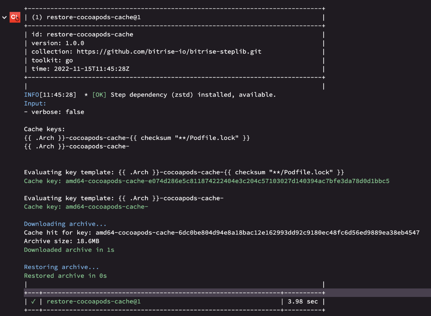Screen dimensions: 431x316
Task: Select the 'id: restore-cocoapods-cache' line
Action: tap(82, 34)
